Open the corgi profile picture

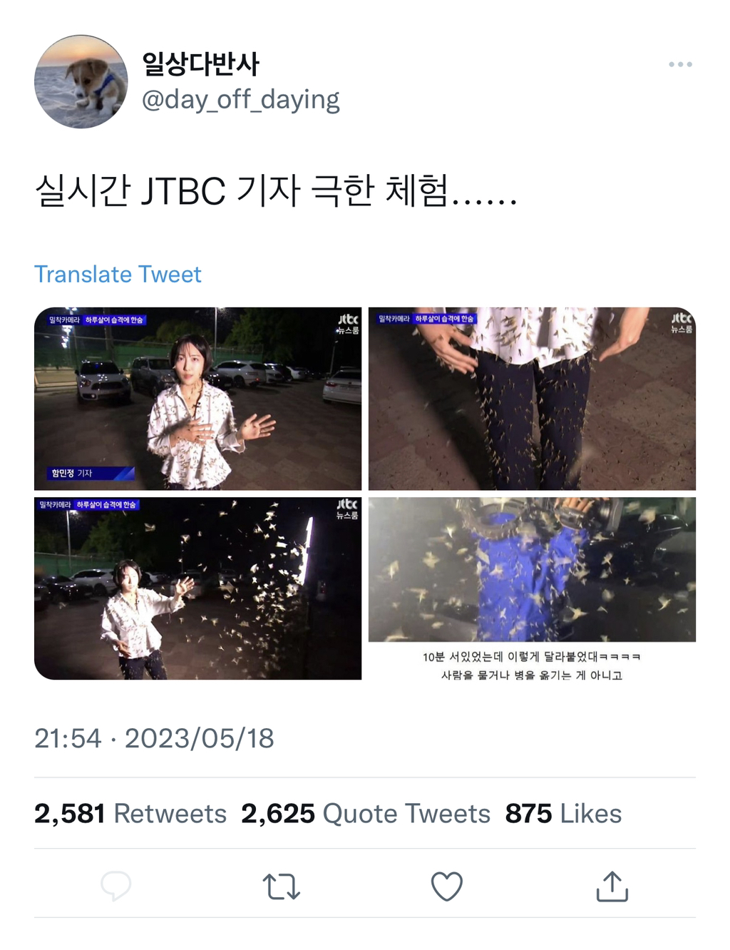click(x=81, y=81)
